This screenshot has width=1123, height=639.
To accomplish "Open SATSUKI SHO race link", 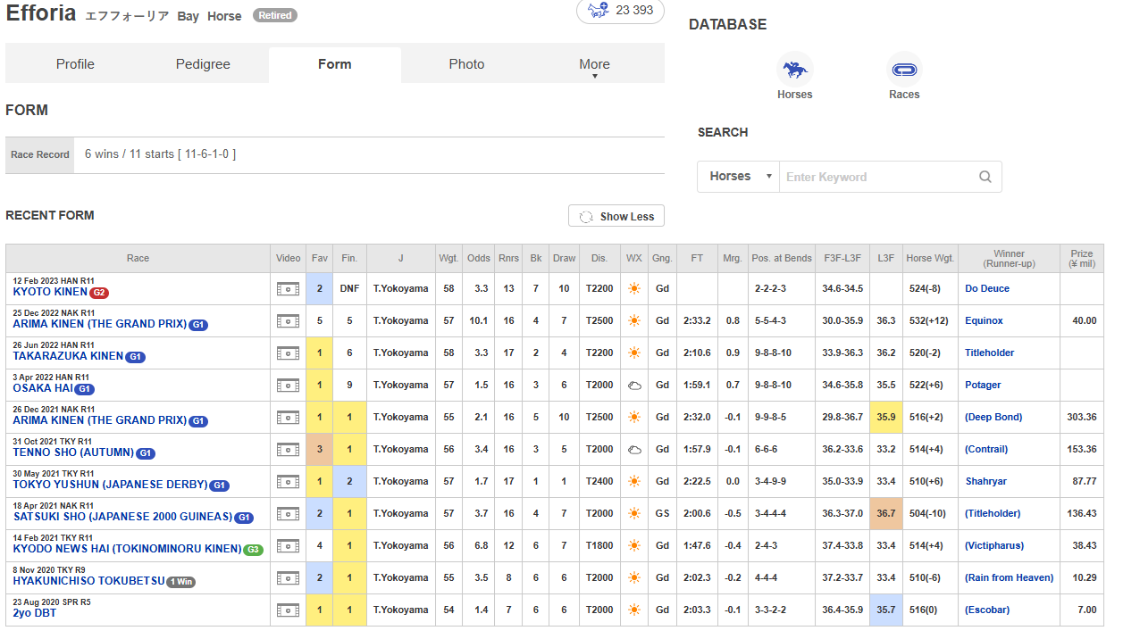I will click(122, 518).
